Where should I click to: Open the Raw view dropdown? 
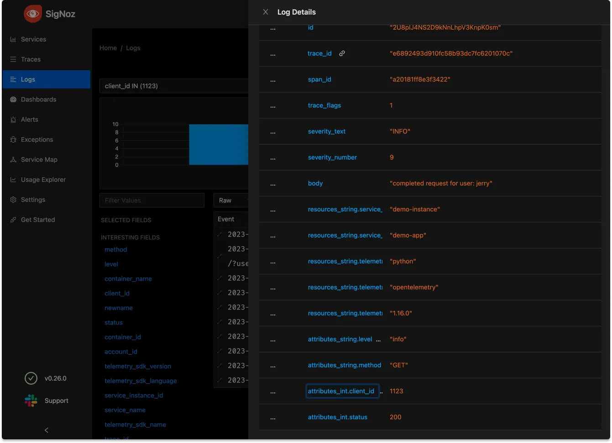tap(231, 200)
